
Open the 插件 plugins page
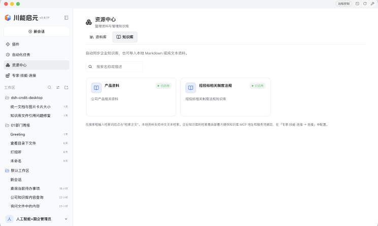pos(37,44)
